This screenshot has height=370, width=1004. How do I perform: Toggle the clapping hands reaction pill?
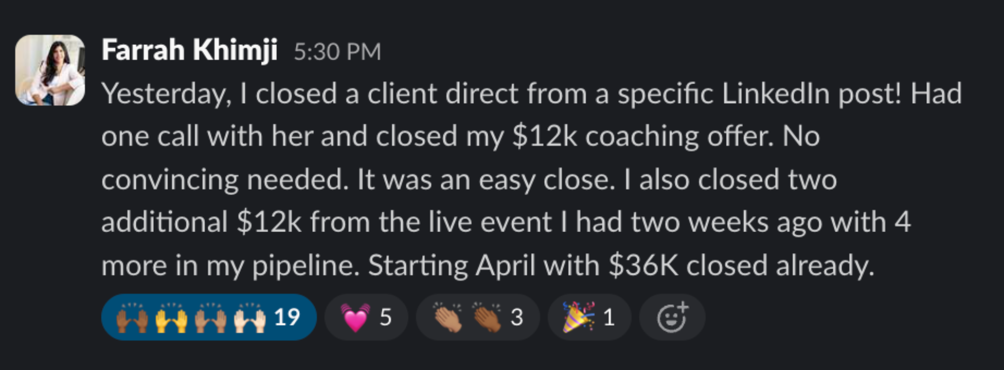(x=477, y=317)
